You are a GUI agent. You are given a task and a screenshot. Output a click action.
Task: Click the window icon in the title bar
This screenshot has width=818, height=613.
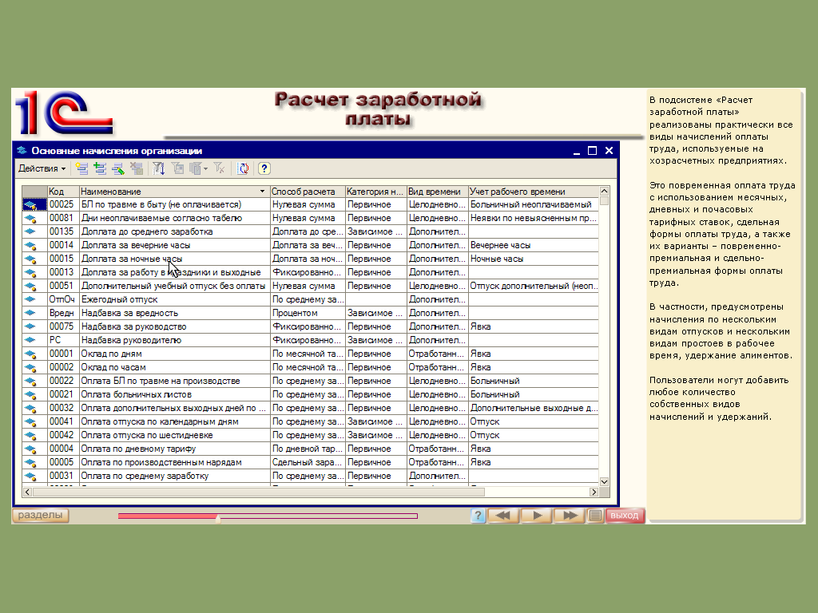click(22, 151)
